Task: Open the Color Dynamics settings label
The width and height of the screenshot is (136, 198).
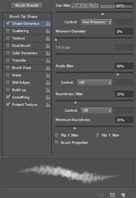Action: tap(25, 53)
